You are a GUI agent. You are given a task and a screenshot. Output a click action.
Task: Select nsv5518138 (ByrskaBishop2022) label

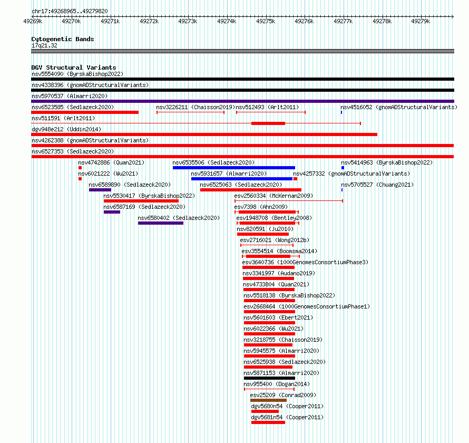tap(289, 295)
